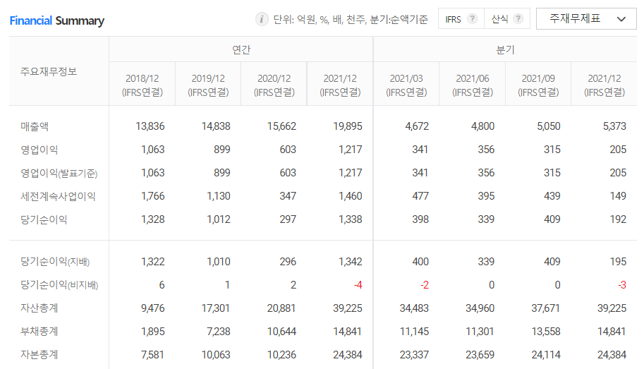This screenshot has height=369, width=644.
Task: Click the IFRS button
Action: 461,19
